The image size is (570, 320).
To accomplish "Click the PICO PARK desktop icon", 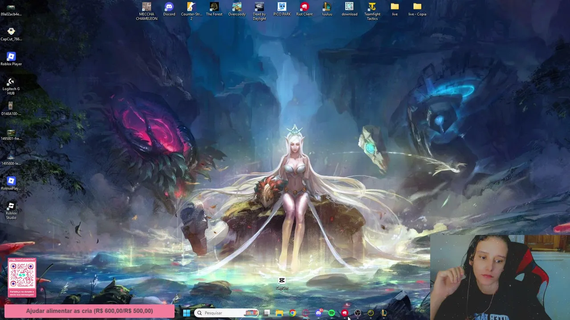I will pyautogui.click(x=282, y=9).
